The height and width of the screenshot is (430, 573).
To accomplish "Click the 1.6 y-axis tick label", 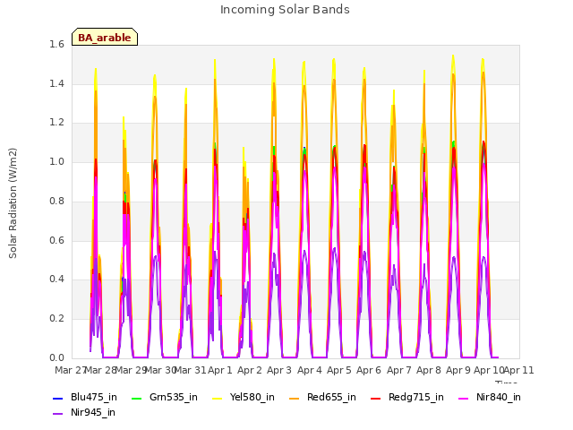I will [56, 44].
